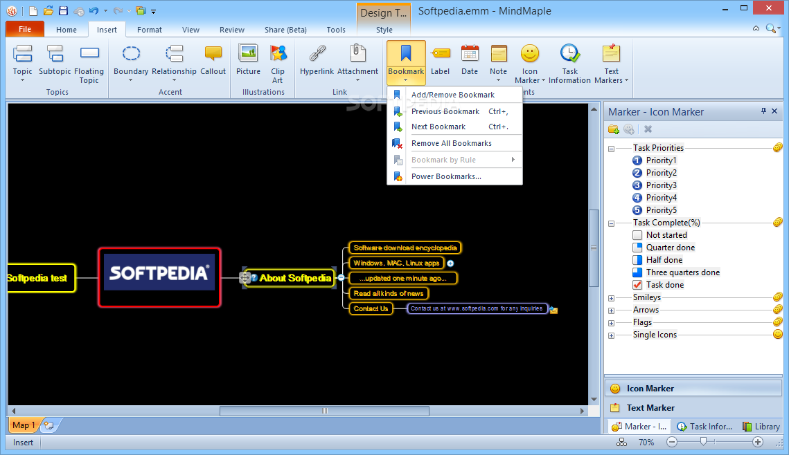Open Boundary dropdown arrow

[131, 80]
